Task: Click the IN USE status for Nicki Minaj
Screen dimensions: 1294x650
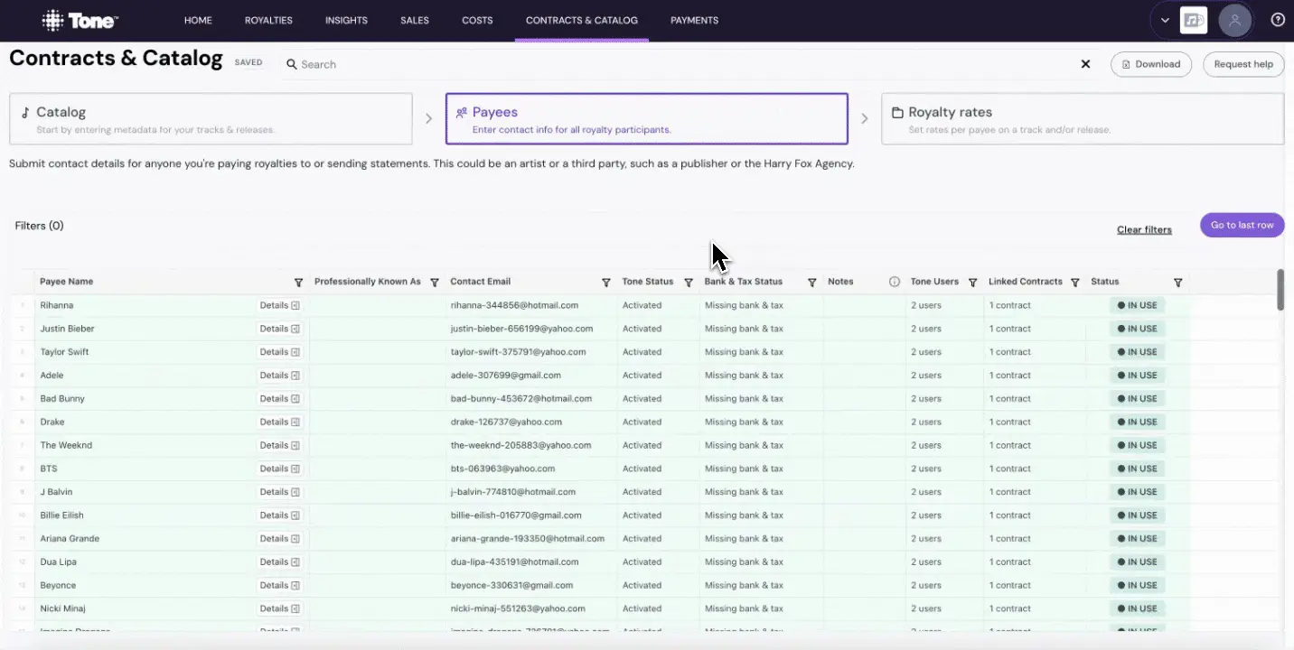Action: click(1137, 608)
